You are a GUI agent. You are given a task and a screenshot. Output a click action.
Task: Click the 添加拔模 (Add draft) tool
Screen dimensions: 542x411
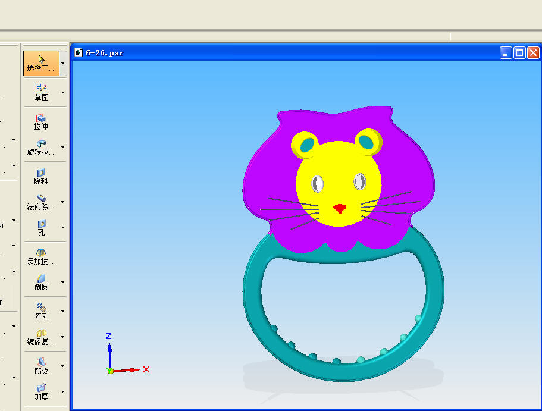40,257
